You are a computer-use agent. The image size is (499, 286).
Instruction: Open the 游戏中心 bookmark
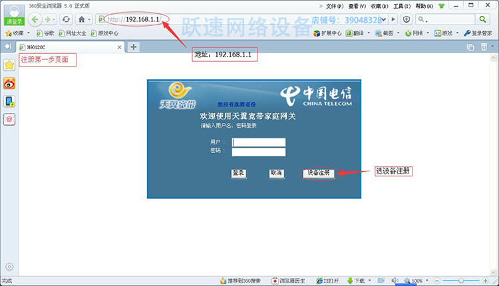104,33
